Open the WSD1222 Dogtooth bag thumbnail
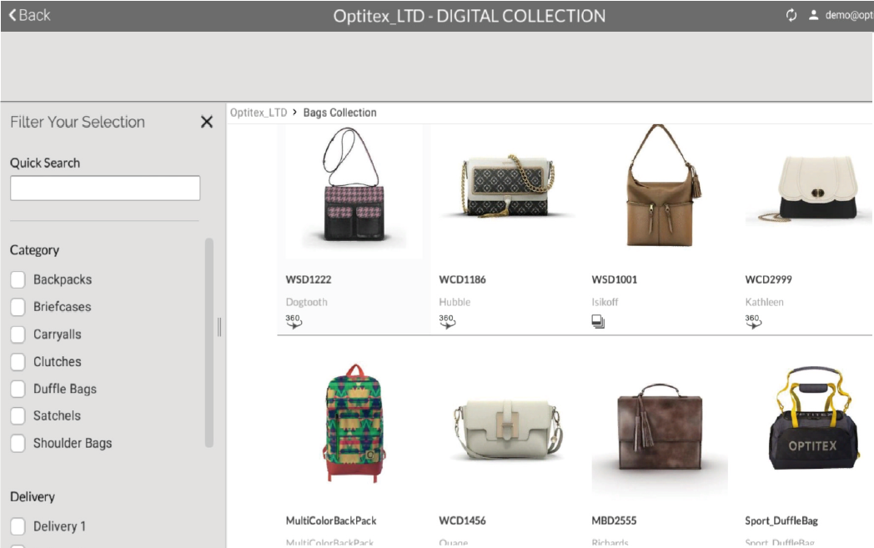 click(x=354, y=191)
